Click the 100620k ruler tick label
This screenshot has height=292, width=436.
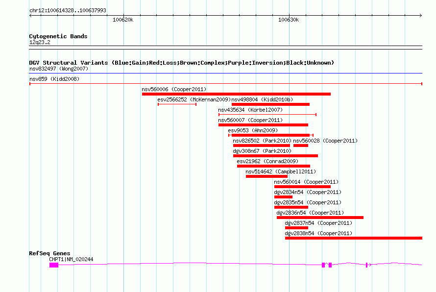[123, 20]
